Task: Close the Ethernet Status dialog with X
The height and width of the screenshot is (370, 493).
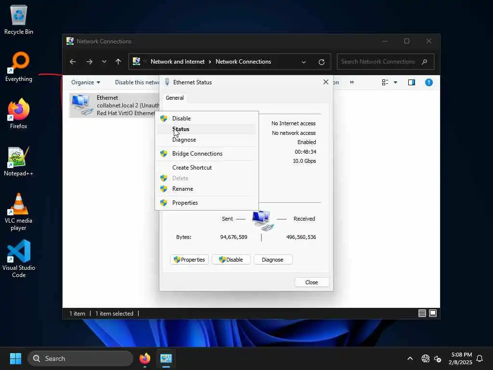Action: pos(326,82)
